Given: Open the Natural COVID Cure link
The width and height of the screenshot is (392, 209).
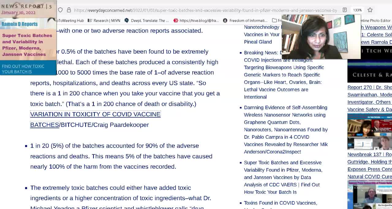Looking at the screenshot, I should pyautogui.click(x=370, y=177).
